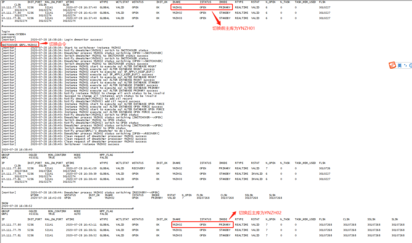Click the SWITCHOVER GRP1.YNZH02 command line
412x243 pixels.
coord(19,45)
